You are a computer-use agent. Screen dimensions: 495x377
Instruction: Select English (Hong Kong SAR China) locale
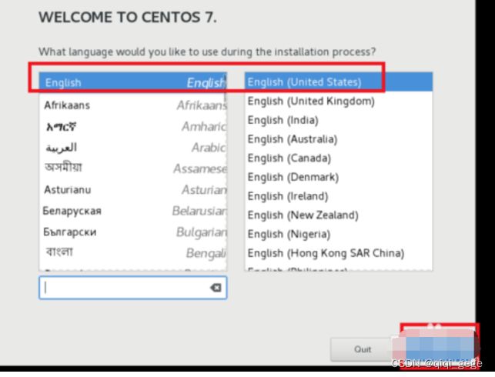[x=339, y=253]
